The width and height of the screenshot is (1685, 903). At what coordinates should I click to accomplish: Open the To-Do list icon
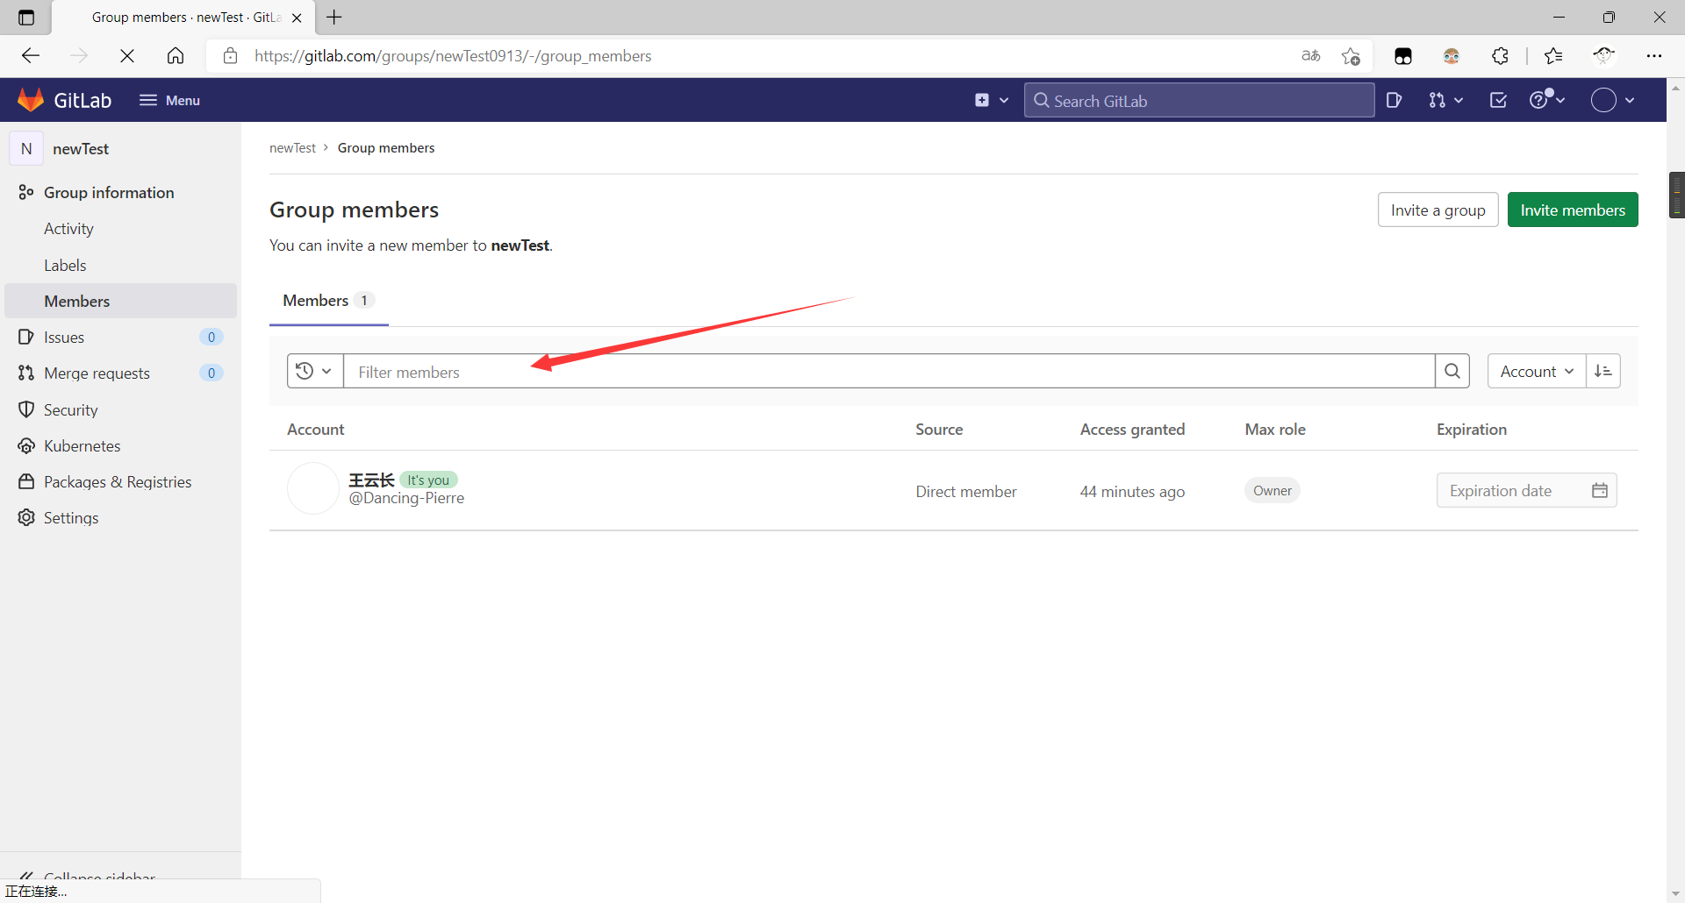pyautogui.click(x=1498, y=100)
